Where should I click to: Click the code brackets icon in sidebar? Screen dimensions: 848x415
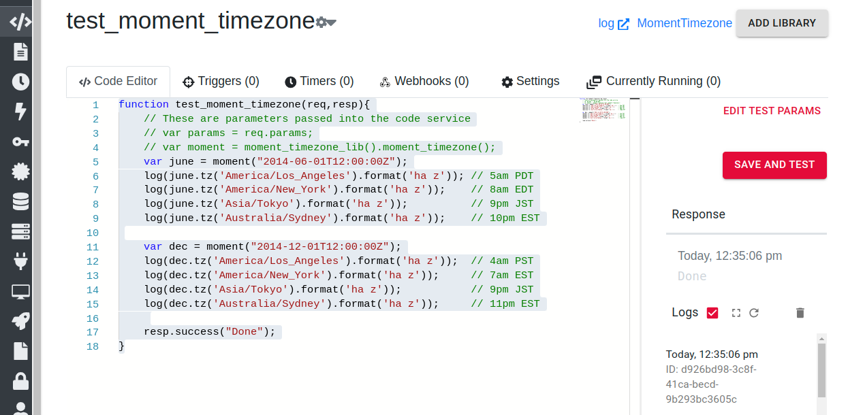coord(20,22)
